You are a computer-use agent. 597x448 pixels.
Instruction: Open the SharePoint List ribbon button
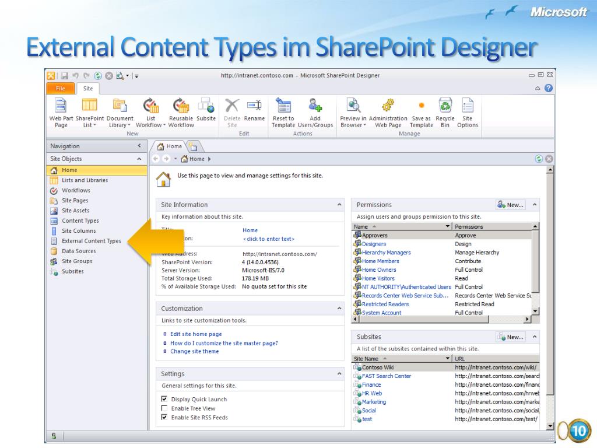coord(89,113)
